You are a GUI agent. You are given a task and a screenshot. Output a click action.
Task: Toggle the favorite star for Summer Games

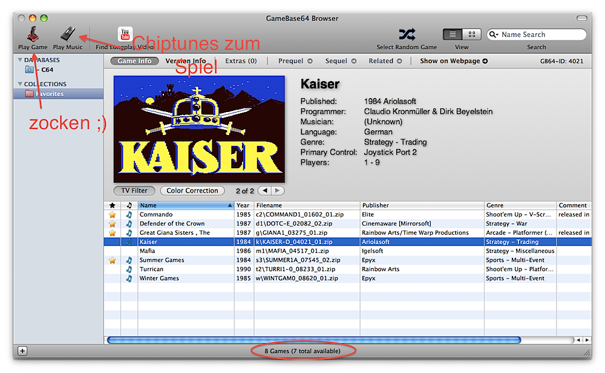point(113,260)
